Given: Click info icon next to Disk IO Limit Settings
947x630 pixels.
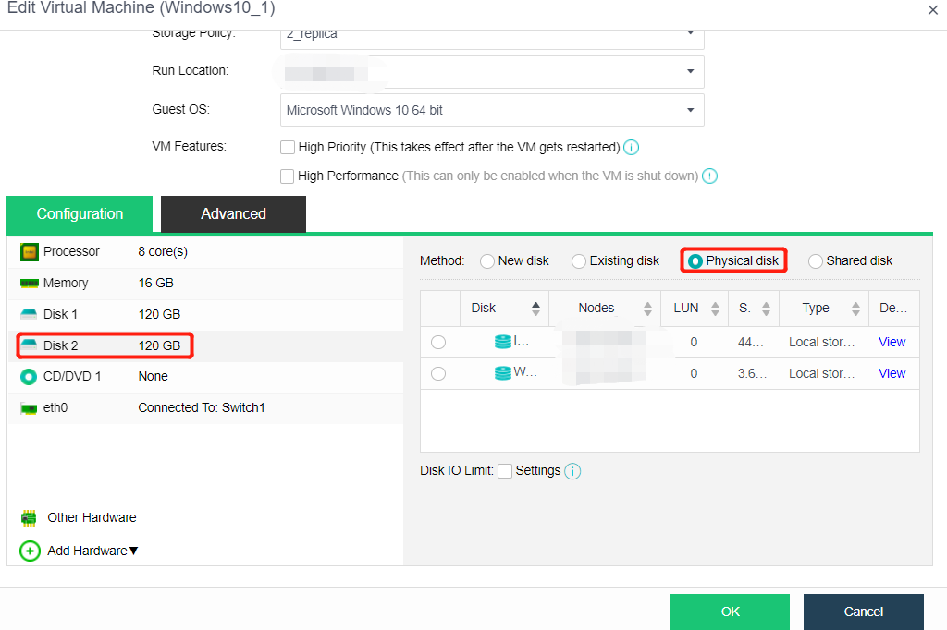Looking at the screenshot, I should pyautogui.click(x=572, y=471).
